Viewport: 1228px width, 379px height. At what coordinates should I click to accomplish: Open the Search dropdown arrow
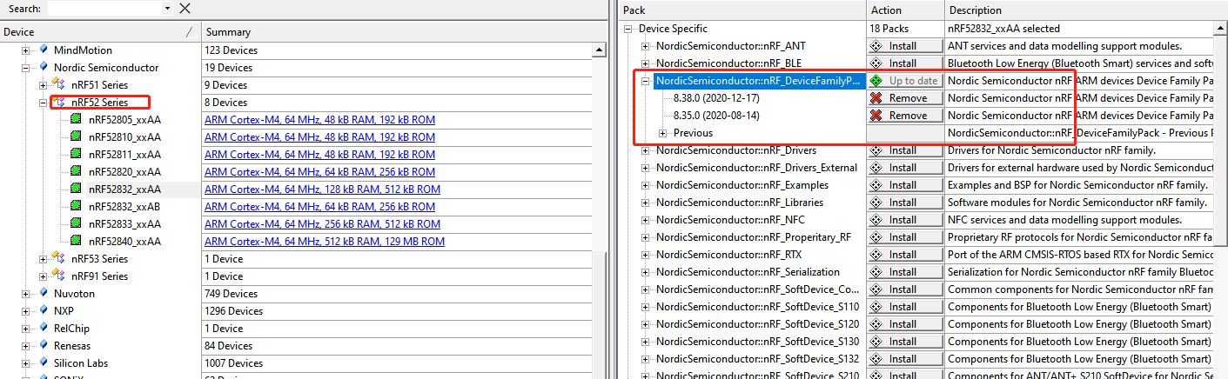[x=167, y=9]
